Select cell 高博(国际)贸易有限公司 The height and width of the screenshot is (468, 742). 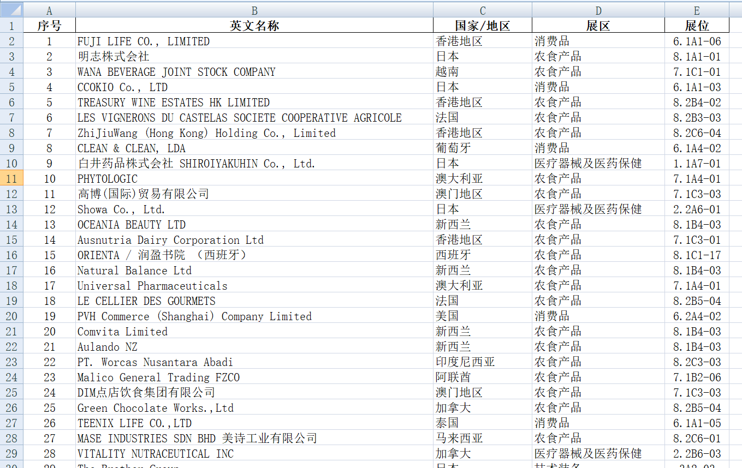pyautogui.click(x=254, y=194)
